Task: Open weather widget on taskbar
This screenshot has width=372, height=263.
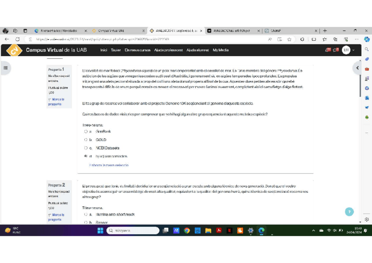Action: (12, 231)
